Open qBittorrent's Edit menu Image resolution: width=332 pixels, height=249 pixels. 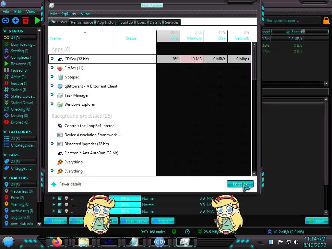click(18, 12)
